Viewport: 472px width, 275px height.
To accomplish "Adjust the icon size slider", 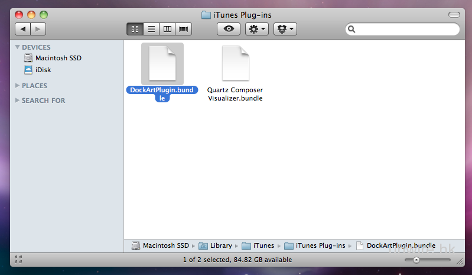I will coord(416,260).
